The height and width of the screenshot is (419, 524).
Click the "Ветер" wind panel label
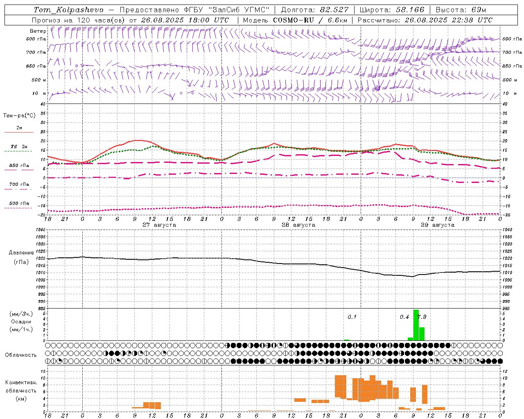pyautogui.click(x=38, y=31)
